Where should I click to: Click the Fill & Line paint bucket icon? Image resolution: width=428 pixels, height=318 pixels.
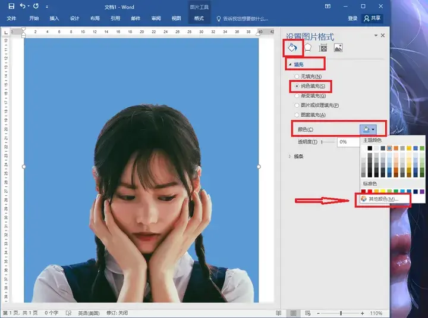click(292, 48)
